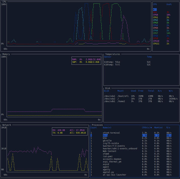Sort processes by R/s header in Processes
Viewport: 180px width, 179px height.
pyautogui.click(x=168, y=128)
